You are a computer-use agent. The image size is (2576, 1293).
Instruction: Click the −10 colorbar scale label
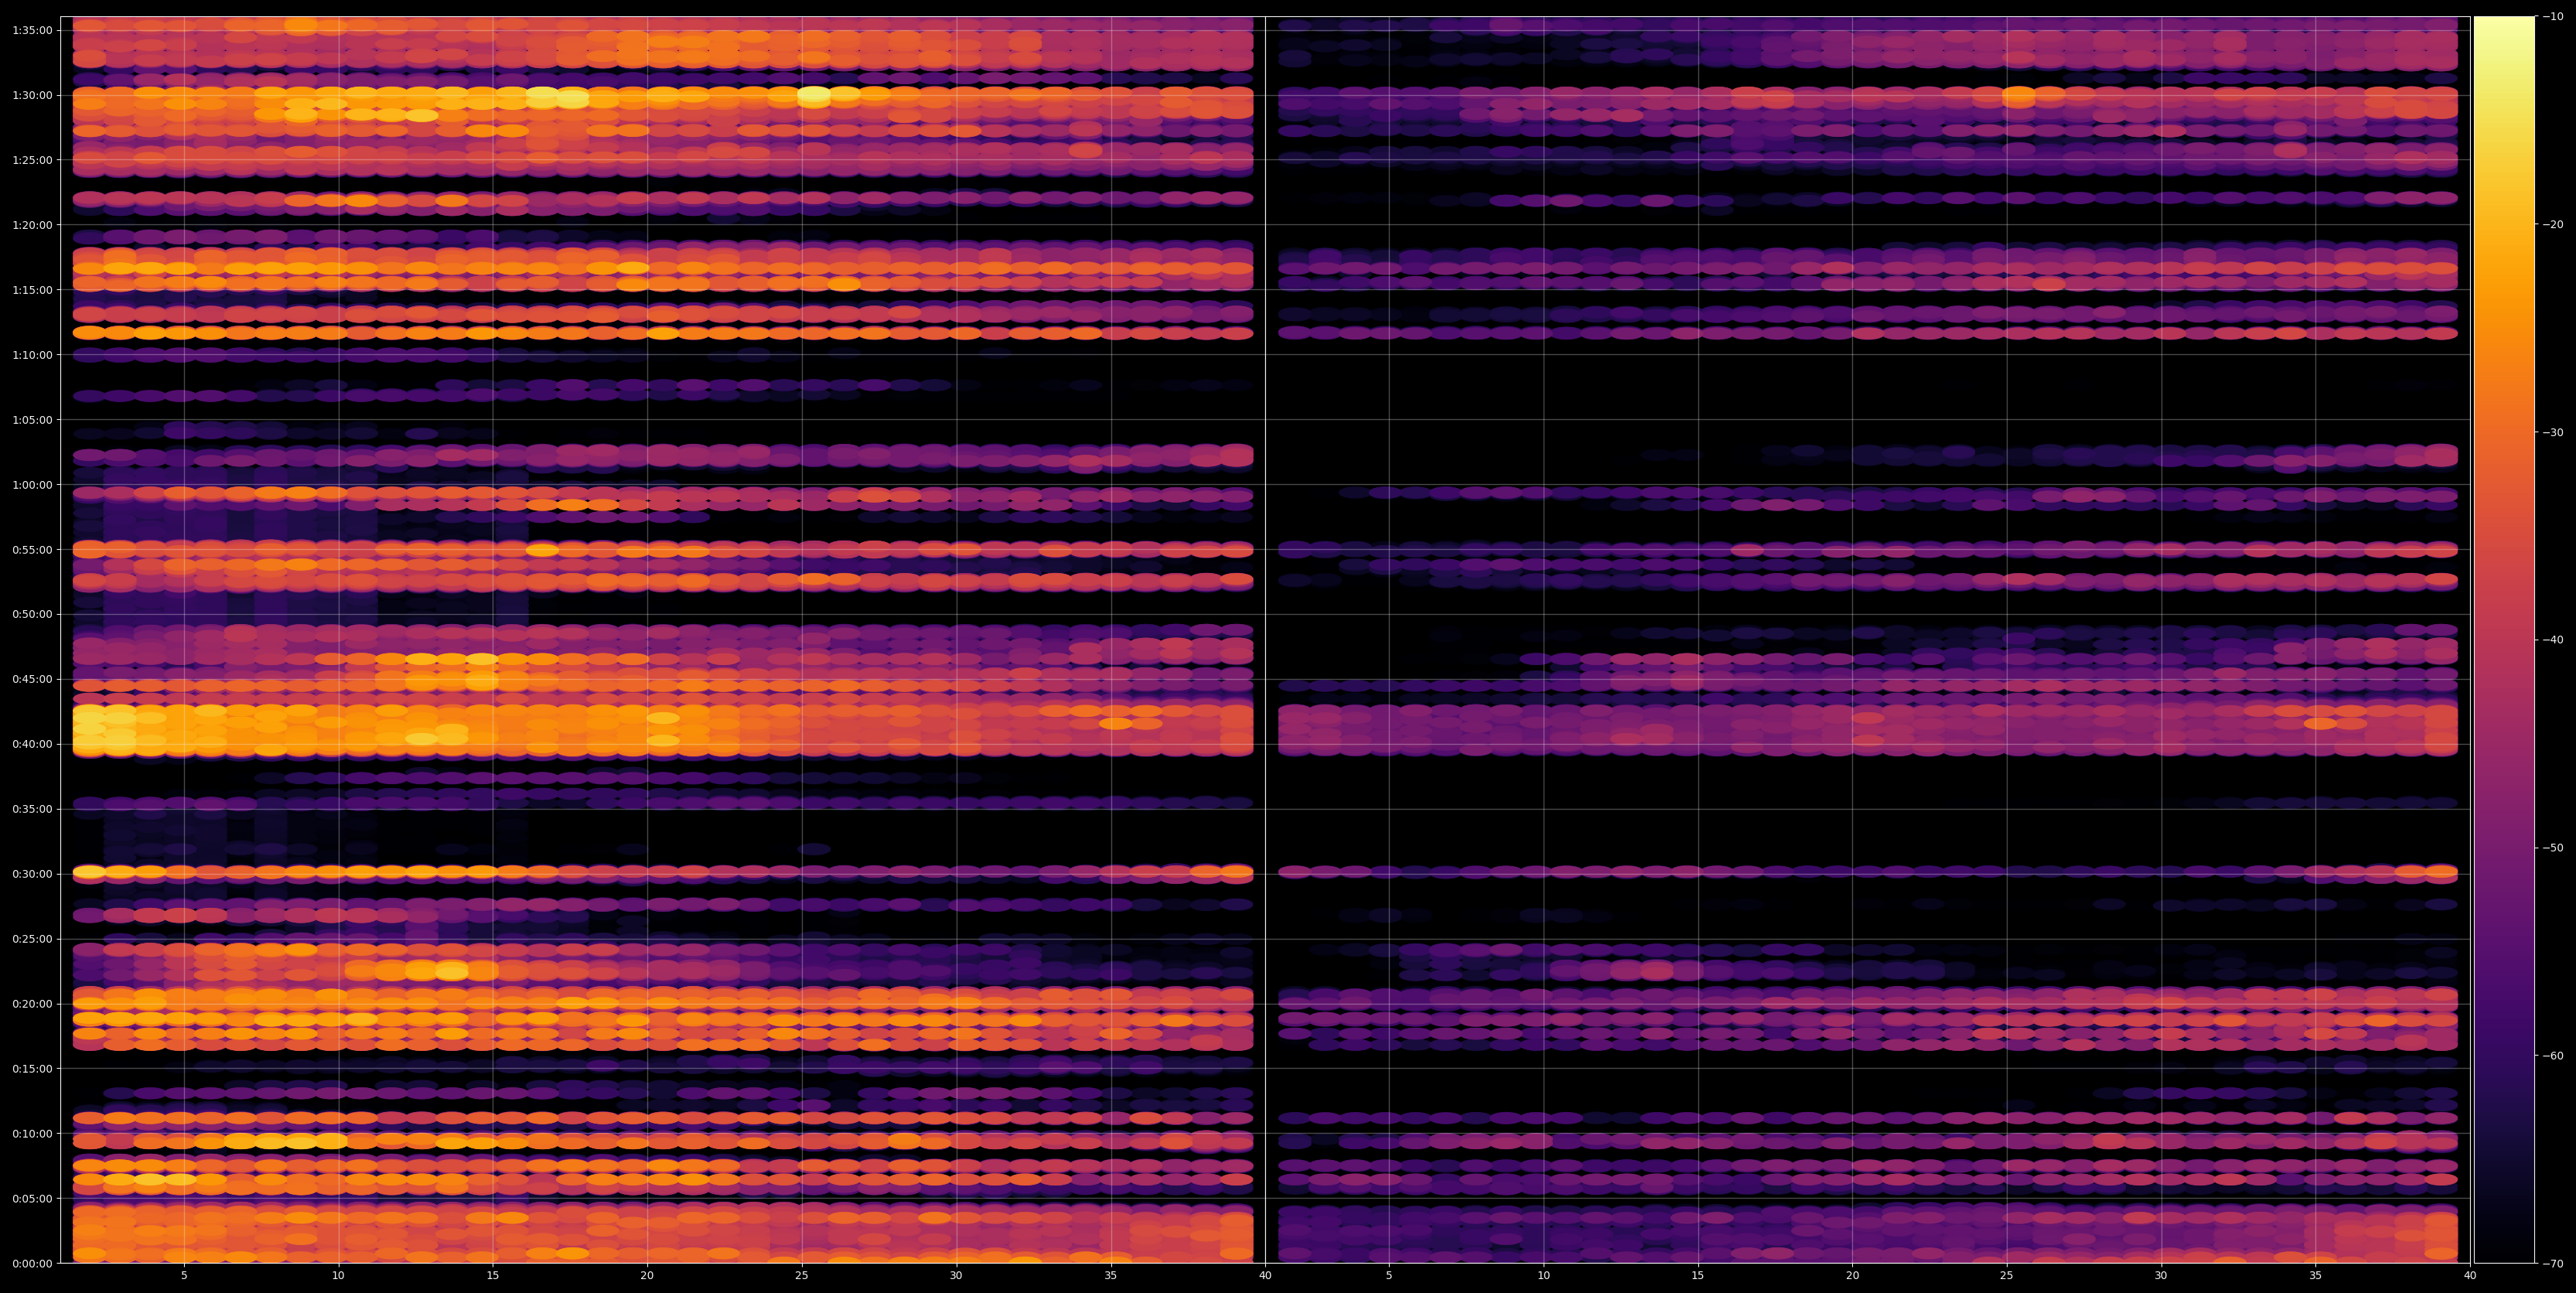(2553, 16)
